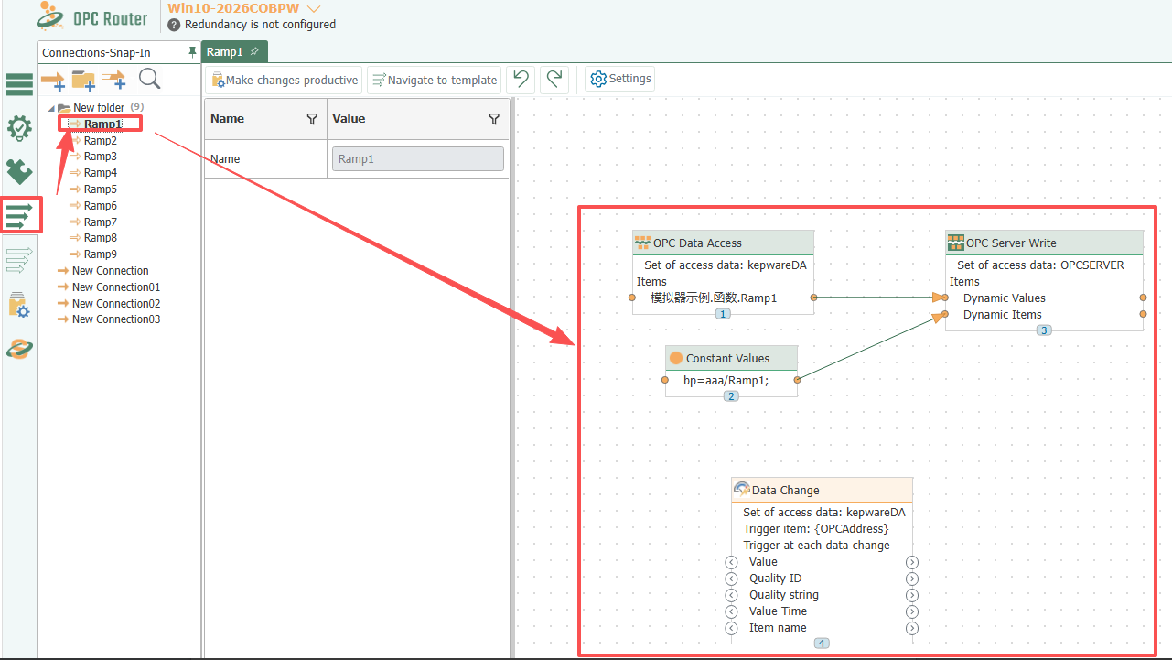Image resolution: width=1172 pixels, height=660 pixels.
Task: Click the OPC Server Write block icon
Action: [x=955, y=243]
